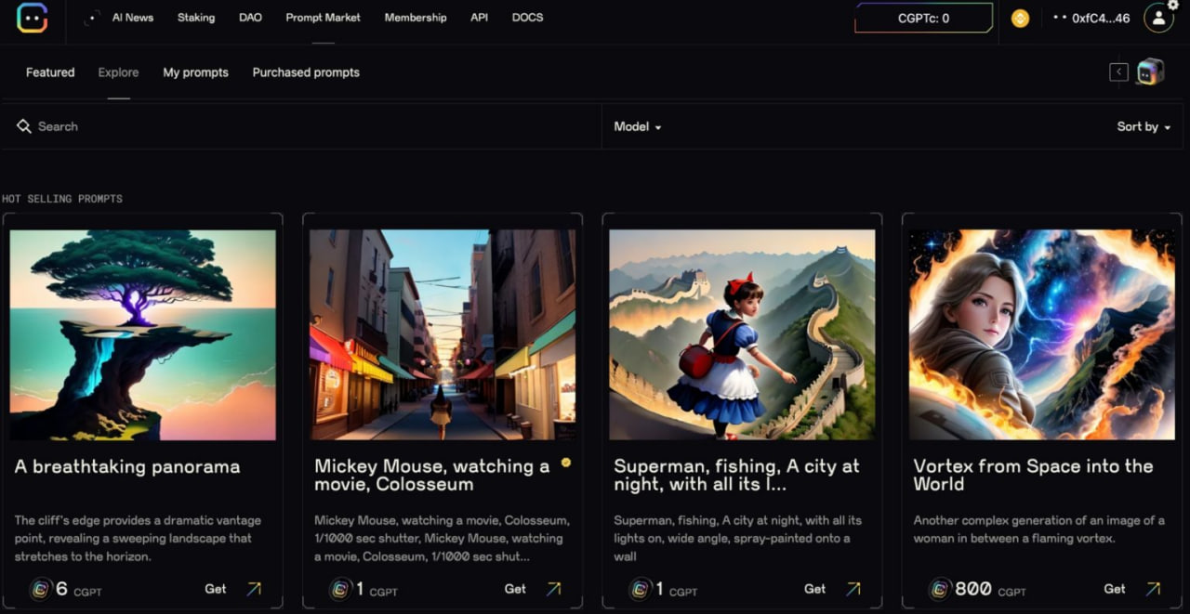Open the Sort by dropdown
The height and width of the screenshot is (614, 1190).
click(x=1144, y=126)
